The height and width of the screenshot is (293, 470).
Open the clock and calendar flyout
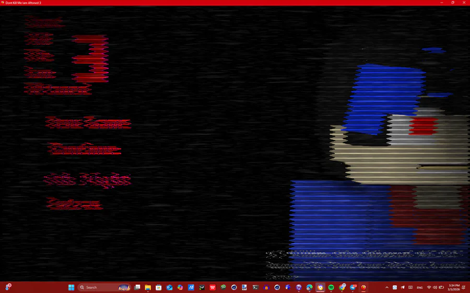pyautogui.click(x=453, y=287)
